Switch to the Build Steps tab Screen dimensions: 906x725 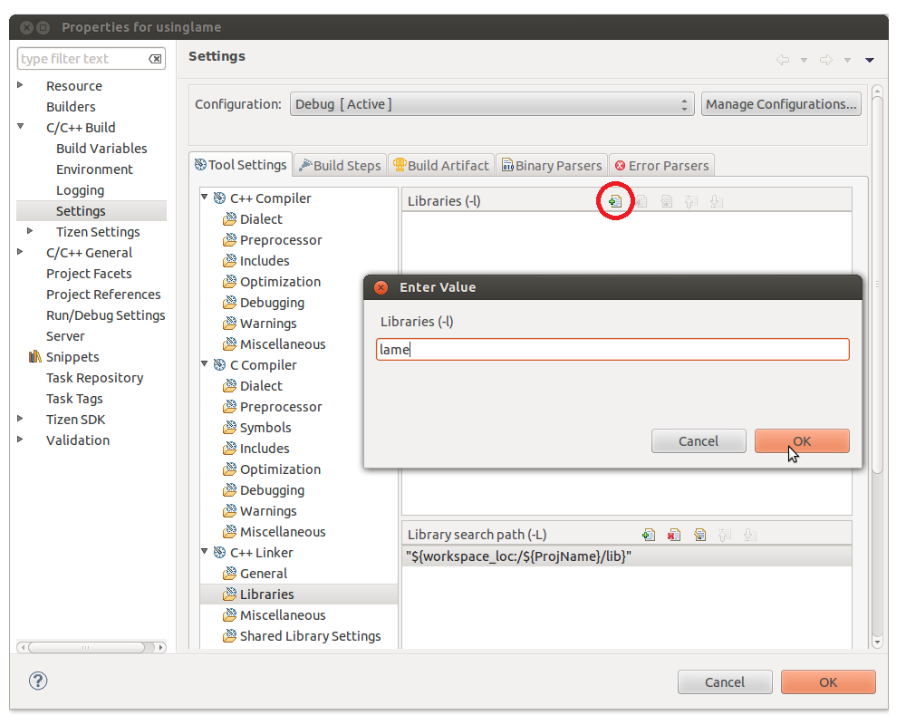340,165
